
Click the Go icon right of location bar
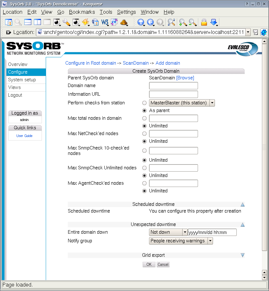256,32
